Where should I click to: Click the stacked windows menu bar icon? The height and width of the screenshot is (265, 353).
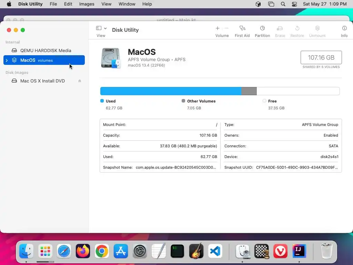(271, 4)
